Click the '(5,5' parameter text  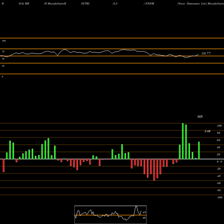coord(115,4)
